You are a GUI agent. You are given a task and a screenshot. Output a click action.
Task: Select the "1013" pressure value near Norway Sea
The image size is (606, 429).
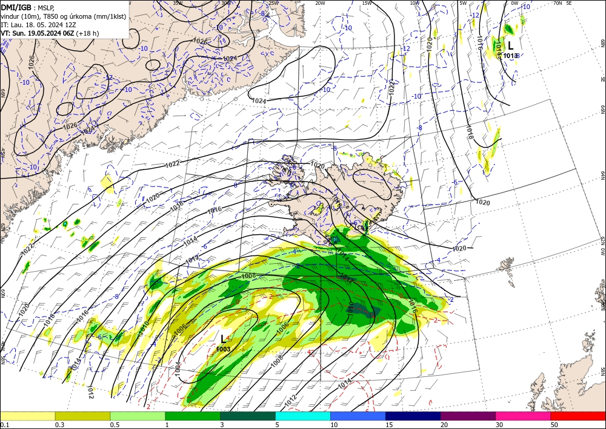coord(510,56)
